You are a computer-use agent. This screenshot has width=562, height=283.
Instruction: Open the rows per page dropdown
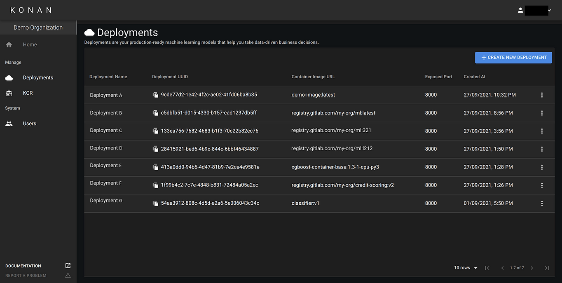[466, 268]
